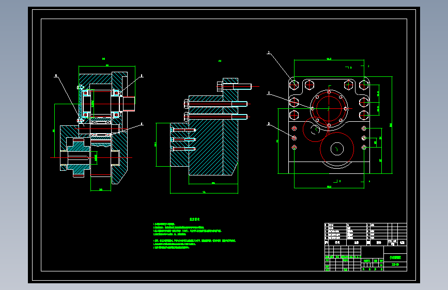
Task: Click the splined gear hub in left section view
Action: (79, 158)
